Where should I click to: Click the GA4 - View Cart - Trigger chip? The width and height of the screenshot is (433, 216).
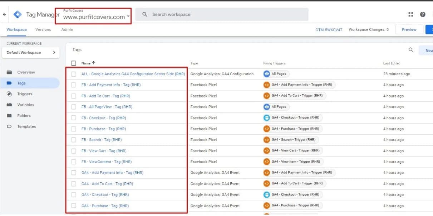click(x=293, y=150)
